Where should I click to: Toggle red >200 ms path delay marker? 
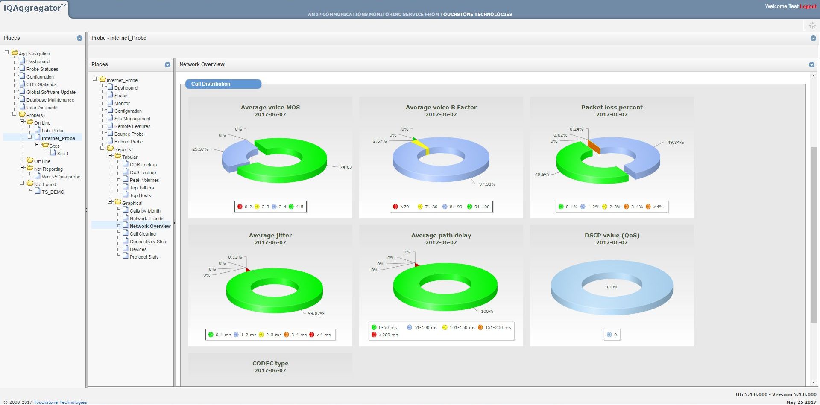(x=374, y=335)
